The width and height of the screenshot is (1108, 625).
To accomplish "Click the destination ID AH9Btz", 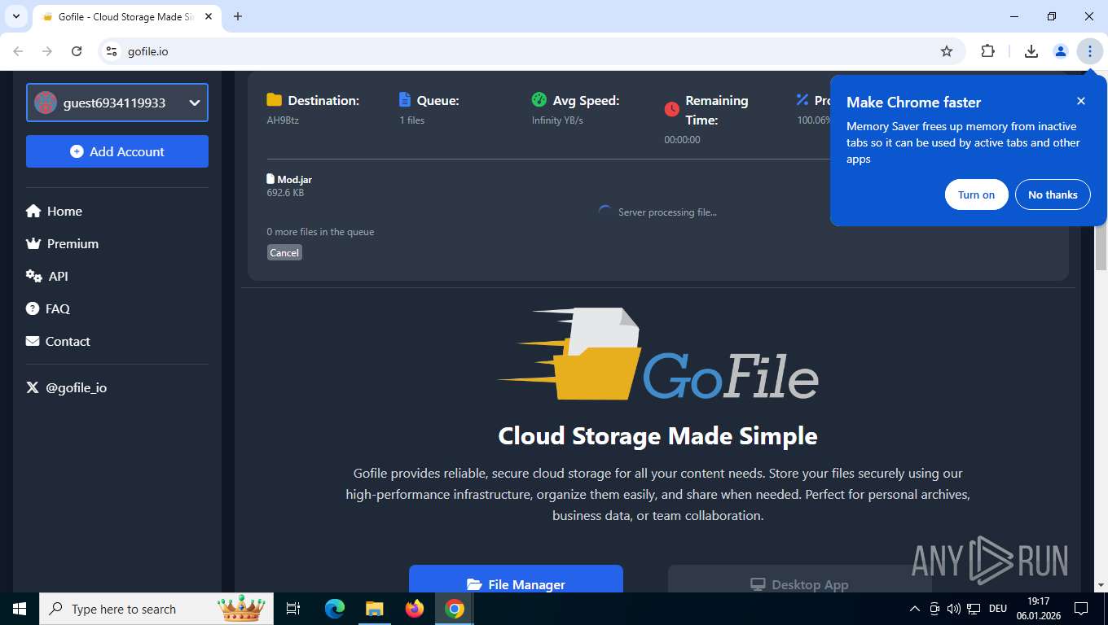I will coord(281,120).
